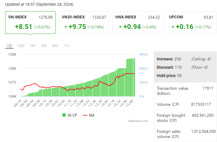Click the red price line plateau near 14:46
Viewport: 217px width, 142px height.
(130, 73)
